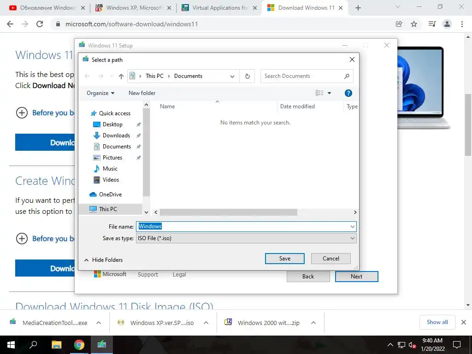Click the Save button
Image resolution: width=472 pixels, height=354 pixels.
pos(285,259)
